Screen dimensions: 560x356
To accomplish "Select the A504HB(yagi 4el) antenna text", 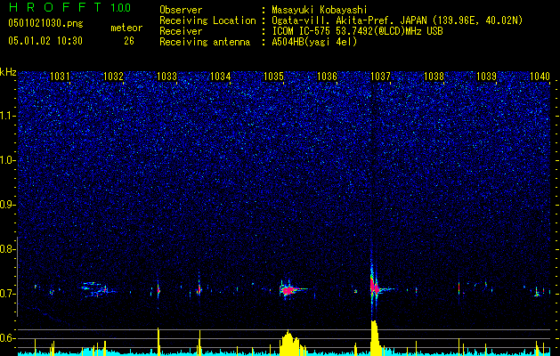I will click(x=314, y=42).
